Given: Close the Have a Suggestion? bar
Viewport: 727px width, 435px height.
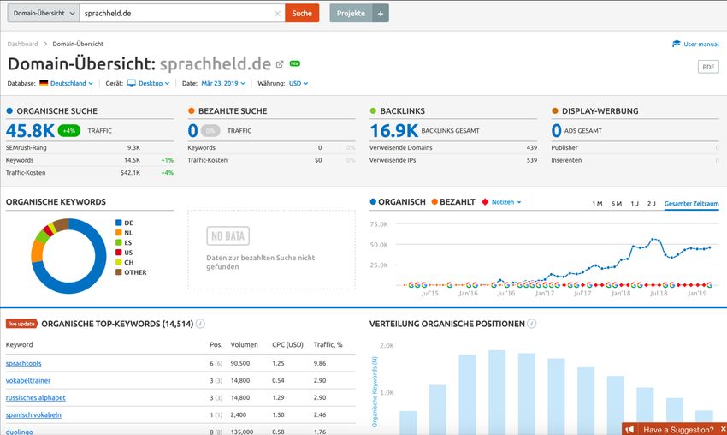Looking at the screenshot, I should tap(723, 429).
